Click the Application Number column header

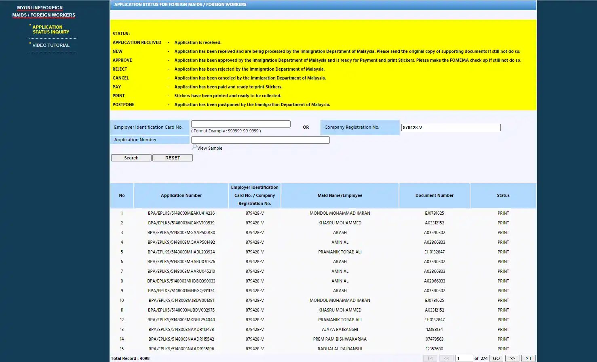coord(181,196)
